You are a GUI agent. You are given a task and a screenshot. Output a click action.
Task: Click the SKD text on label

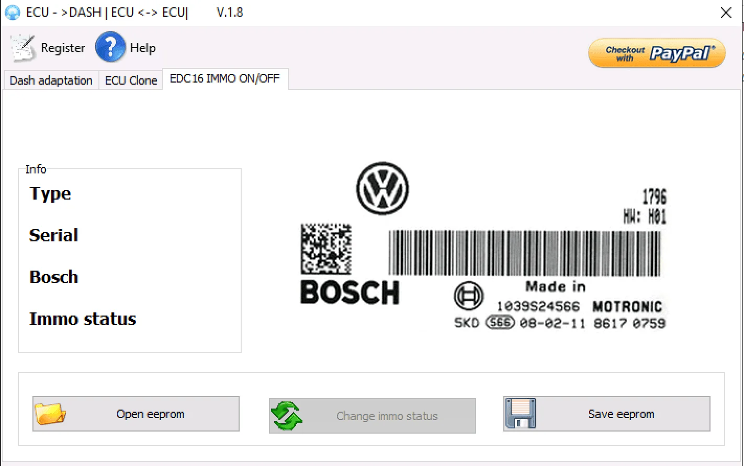(x=467, y=323)
